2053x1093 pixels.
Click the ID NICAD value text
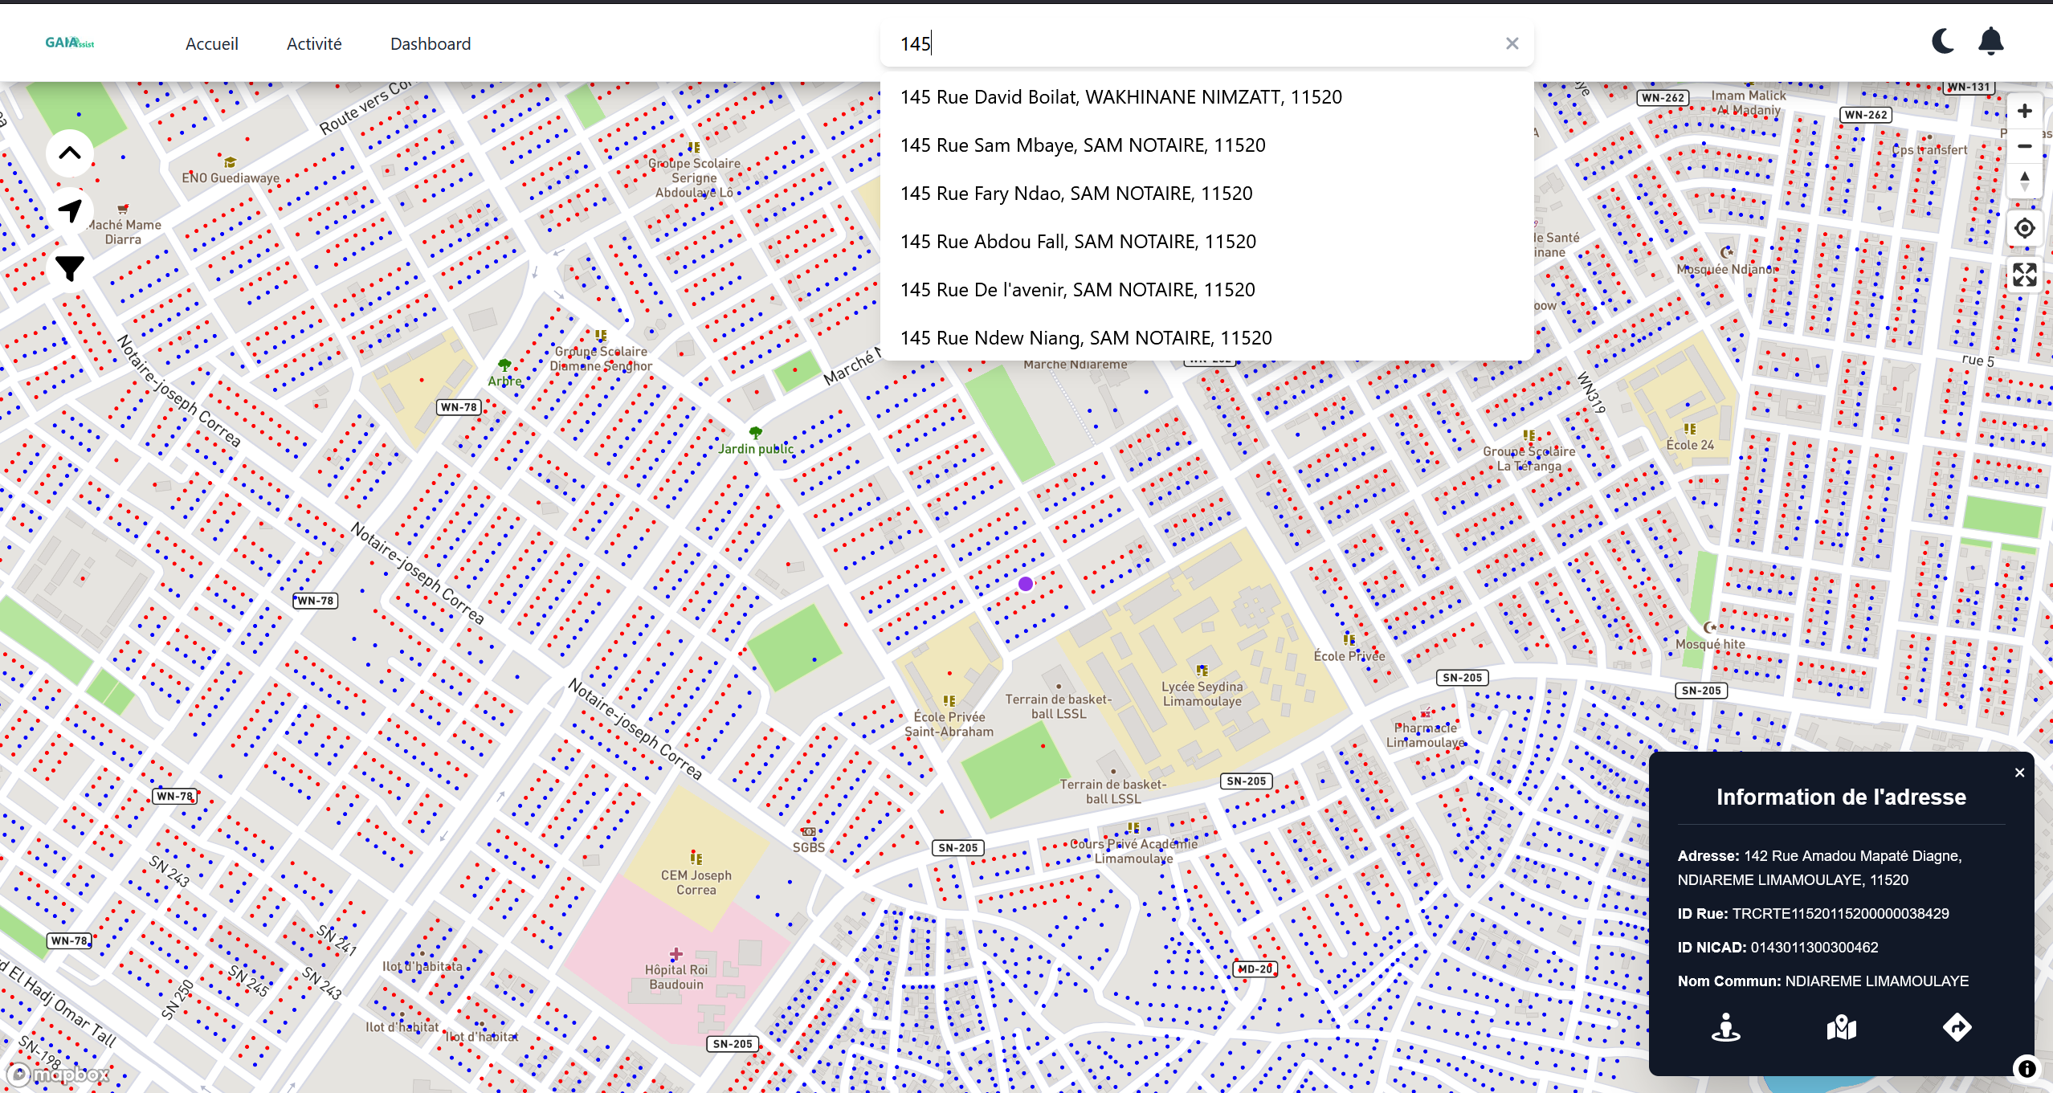click(x=1814, y=948)
